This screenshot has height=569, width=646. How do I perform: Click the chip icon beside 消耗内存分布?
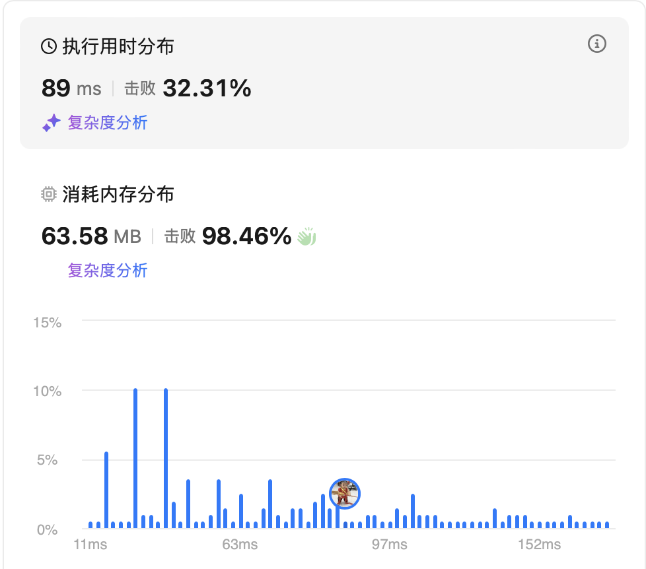(x=49, y=194)
